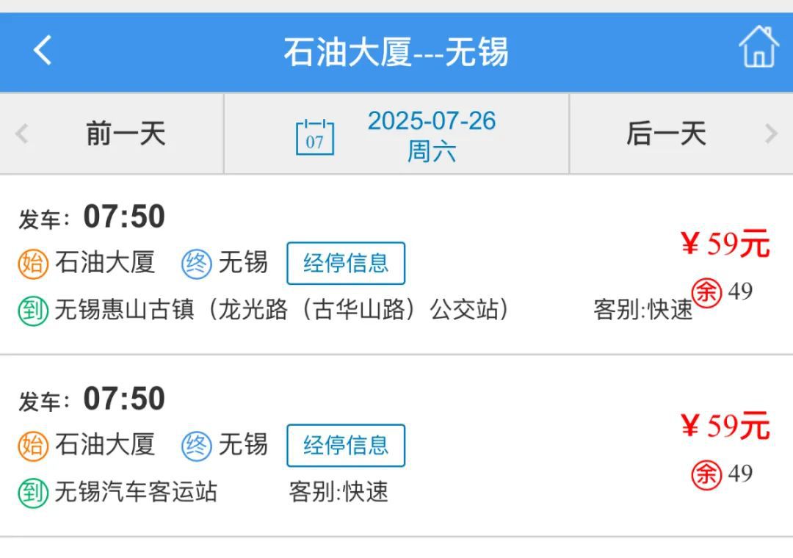
Task: Tap the orange 始 icon in second trip
Action: point(33,446)
